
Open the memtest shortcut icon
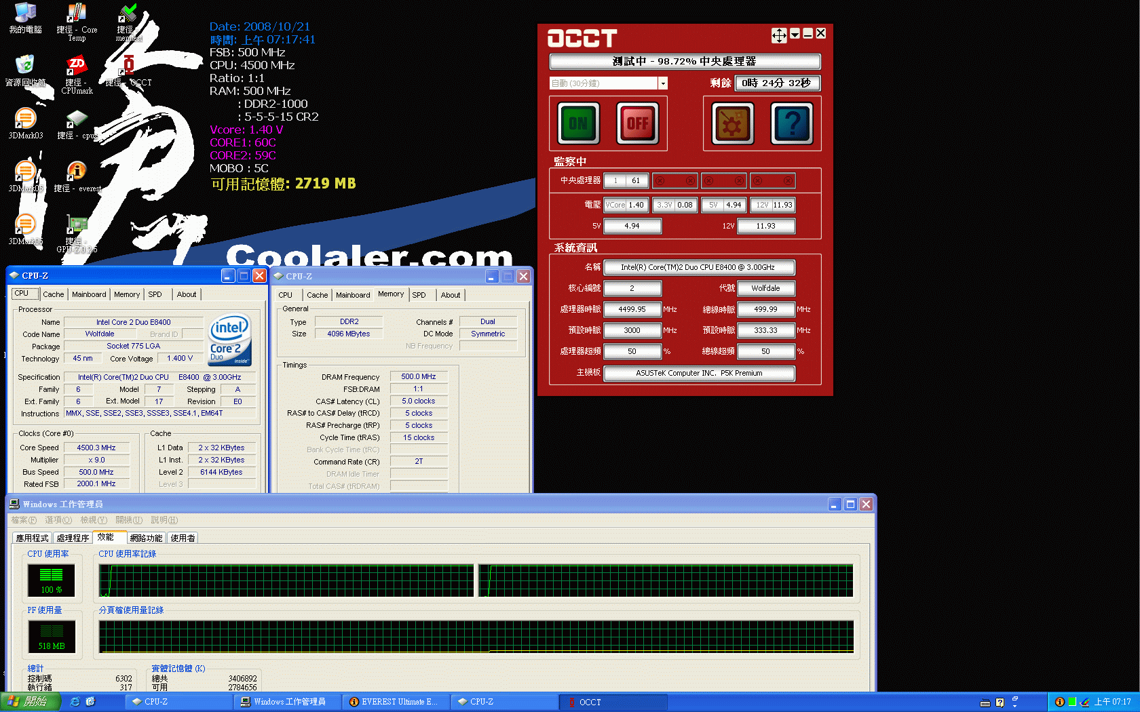128,14
